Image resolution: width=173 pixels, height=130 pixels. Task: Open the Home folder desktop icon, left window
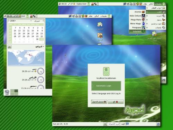[x=100, y=37]
